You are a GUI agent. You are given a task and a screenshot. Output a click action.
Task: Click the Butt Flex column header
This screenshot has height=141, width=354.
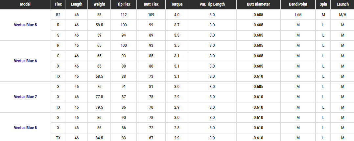click(x=151, y=4)
